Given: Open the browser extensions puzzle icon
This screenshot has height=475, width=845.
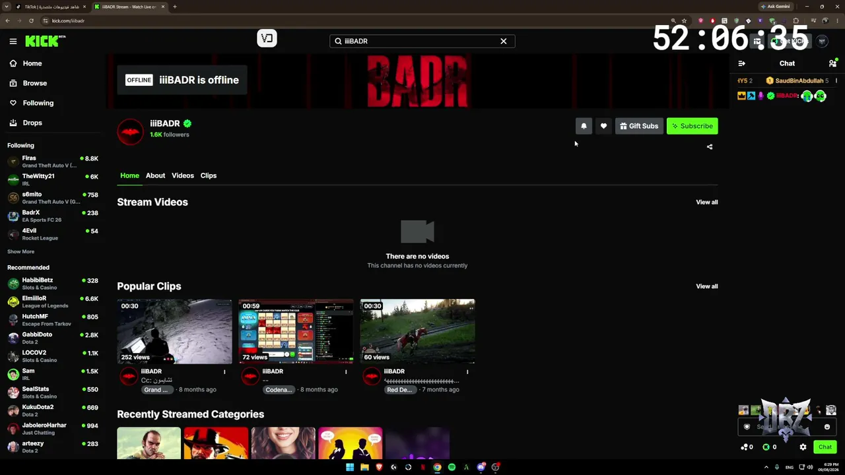Looking at the screenshot, I should point(795,20).
